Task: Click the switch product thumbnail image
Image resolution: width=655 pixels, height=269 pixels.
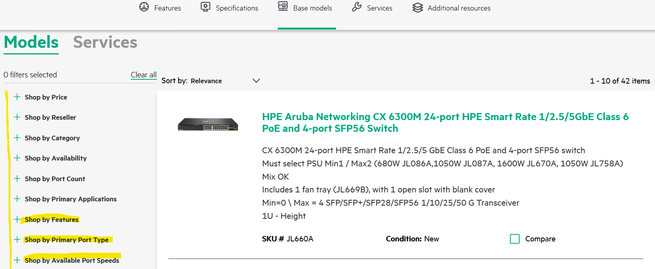Action: 208,125
